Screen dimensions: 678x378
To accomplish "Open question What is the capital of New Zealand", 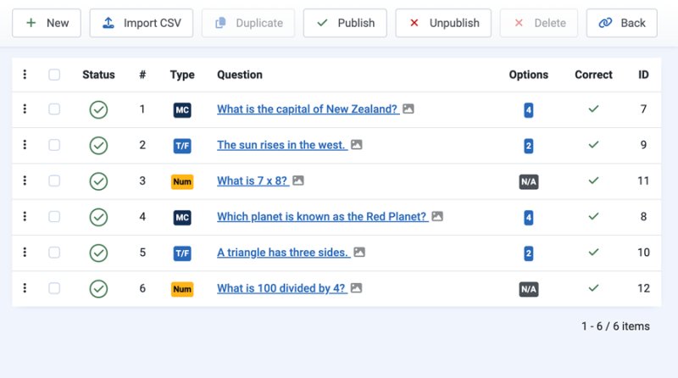I will coord(308,109).
